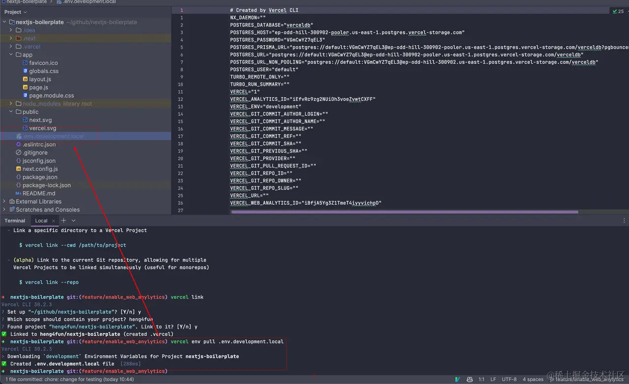Close the Local terminal tab

[53, 220]
